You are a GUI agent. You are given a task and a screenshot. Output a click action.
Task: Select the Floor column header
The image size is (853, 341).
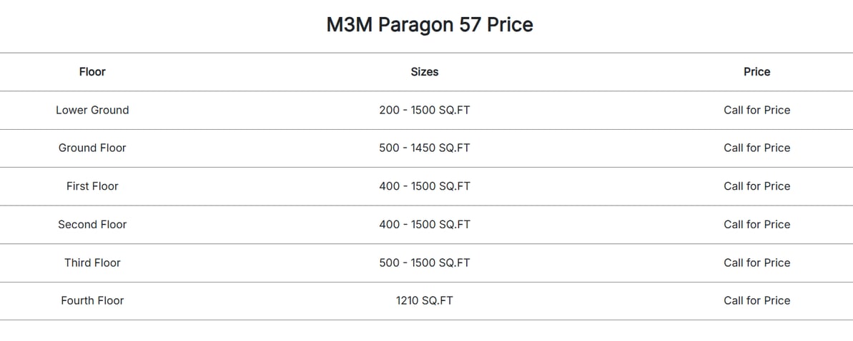point(92,71)
